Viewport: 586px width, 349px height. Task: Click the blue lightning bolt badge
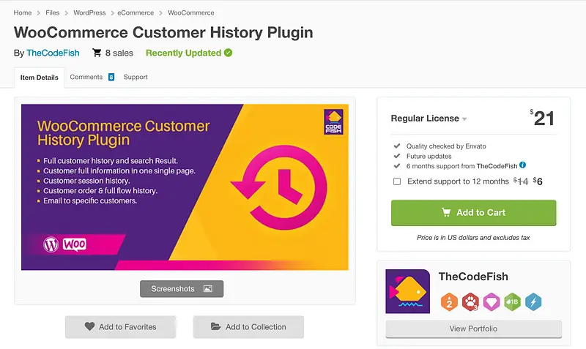pyautogui.click(x=533, y=301)
